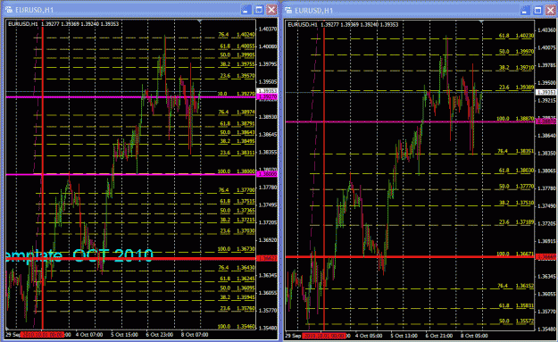This screenshot has width=558, height=342.
Task: Click the '61.8 1.40230' level in right chart
Action: 516,36
